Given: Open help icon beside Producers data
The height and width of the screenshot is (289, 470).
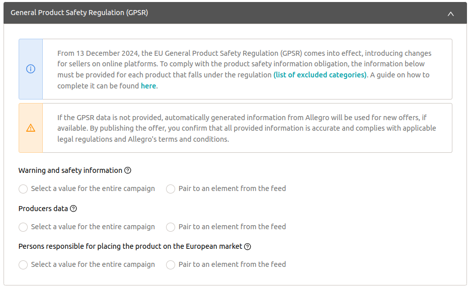Looking at the screenshot, I should pos(73,209).
